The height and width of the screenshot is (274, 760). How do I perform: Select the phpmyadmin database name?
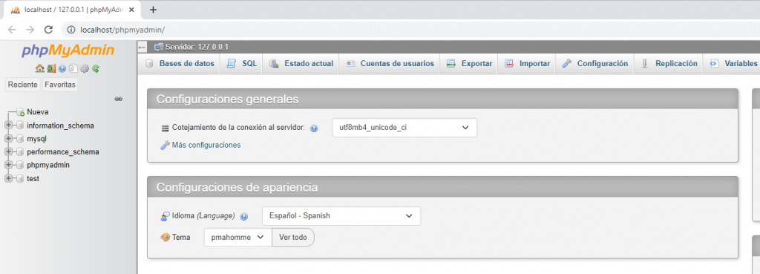click(48, 165)
